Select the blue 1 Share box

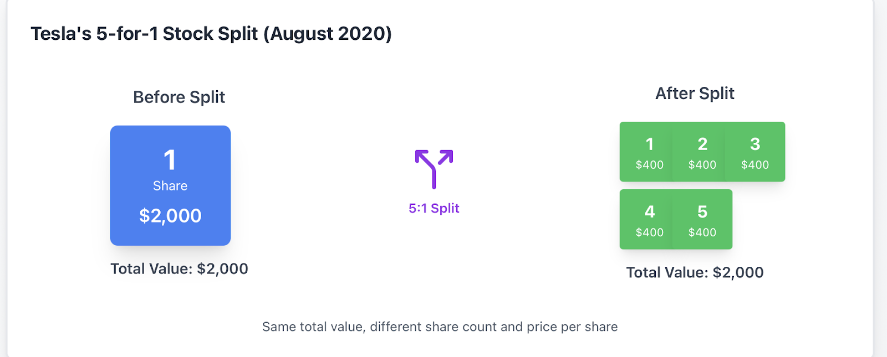(170, 185)
